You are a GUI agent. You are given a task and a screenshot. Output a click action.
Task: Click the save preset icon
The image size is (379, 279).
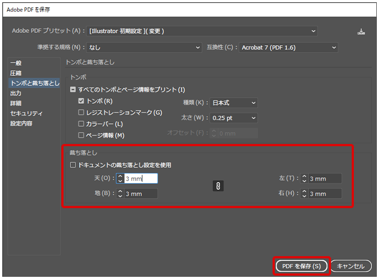pyautogui.click(x=361, y=32)
